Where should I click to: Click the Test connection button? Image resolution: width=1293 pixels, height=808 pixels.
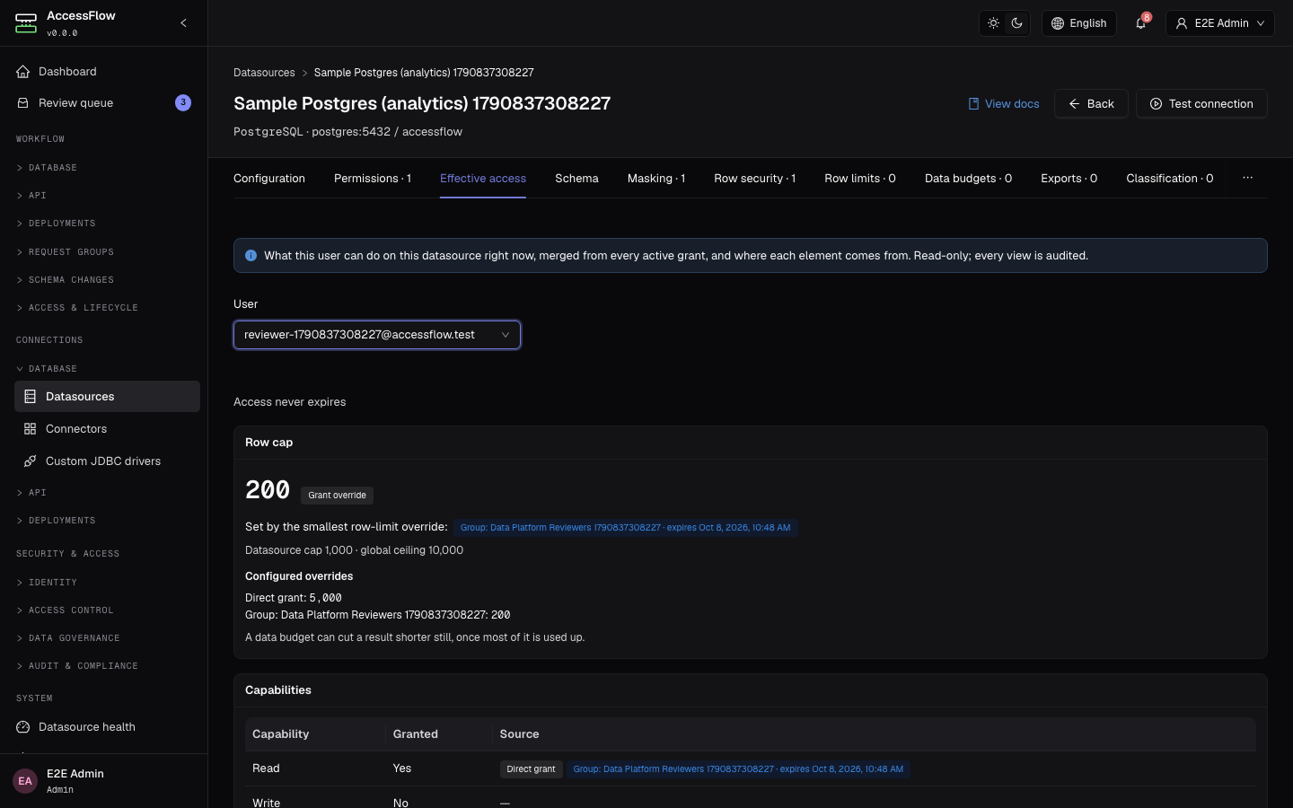click(1201, 104)
